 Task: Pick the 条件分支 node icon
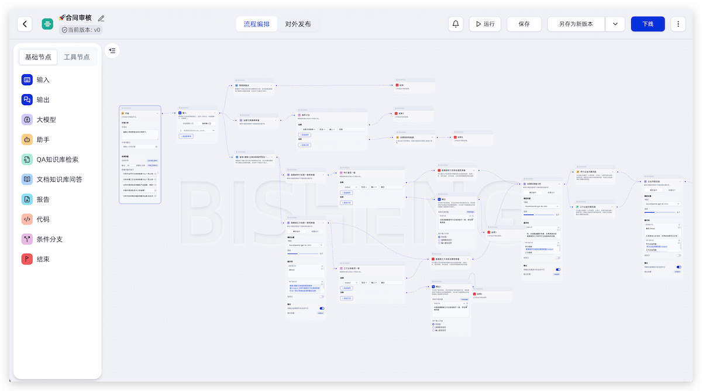point(27,239)
